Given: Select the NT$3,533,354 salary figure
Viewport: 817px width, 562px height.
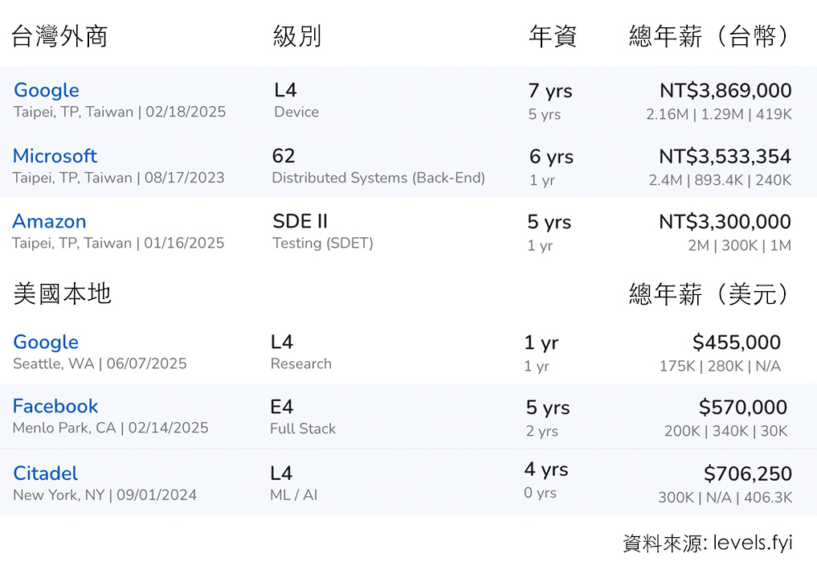Looking at the screenshot, I should coord(725,157).
